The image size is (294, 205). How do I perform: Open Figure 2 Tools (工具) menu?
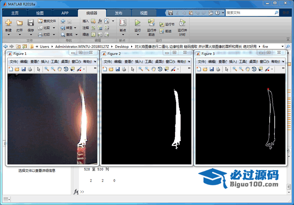click(x=149, y=61)
